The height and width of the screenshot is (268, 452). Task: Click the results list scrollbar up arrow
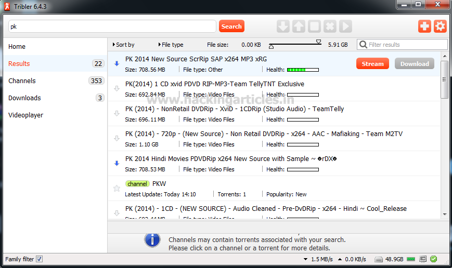pyautogui.click(x=445, y=56)
